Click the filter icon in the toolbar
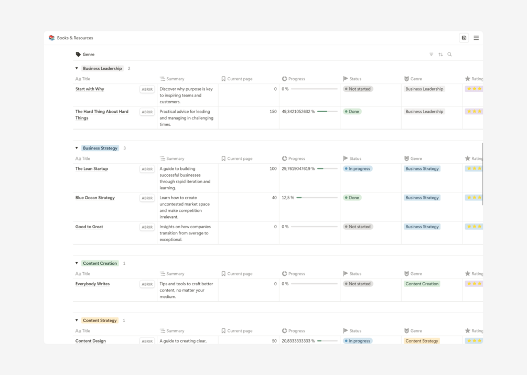 [431, 55]
